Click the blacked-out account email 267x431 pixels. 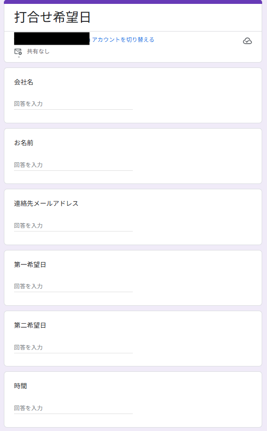(x=52, y=39)
